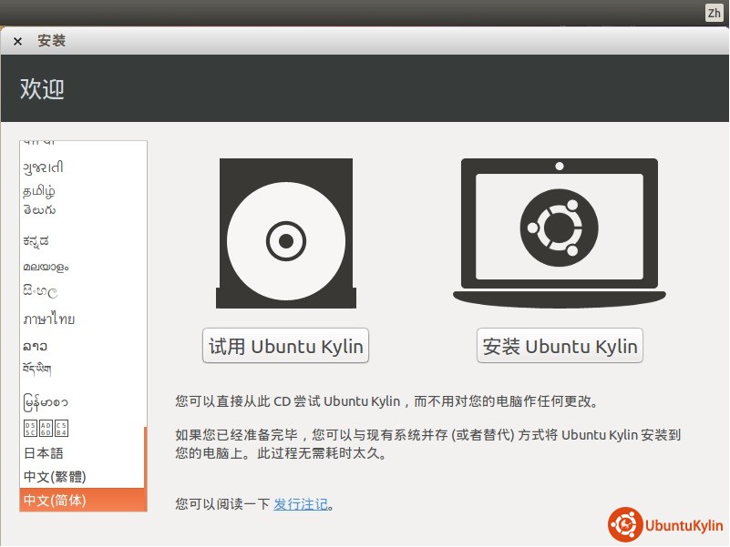Open the 发行注记 release notes link

(x=300, y=504)
